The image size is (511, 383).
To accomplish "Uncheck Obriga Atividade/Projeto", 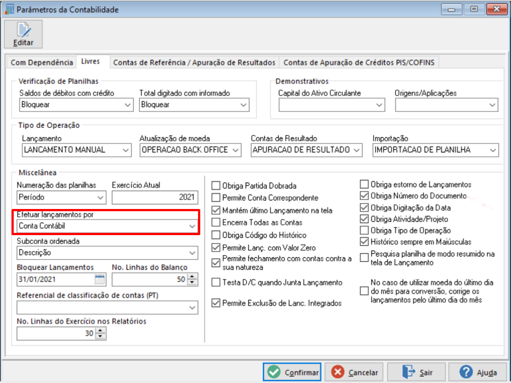I will 364,219.
